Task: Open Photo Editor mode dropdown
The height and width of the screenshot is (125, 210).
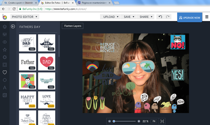Action: (x=25, y=17)
